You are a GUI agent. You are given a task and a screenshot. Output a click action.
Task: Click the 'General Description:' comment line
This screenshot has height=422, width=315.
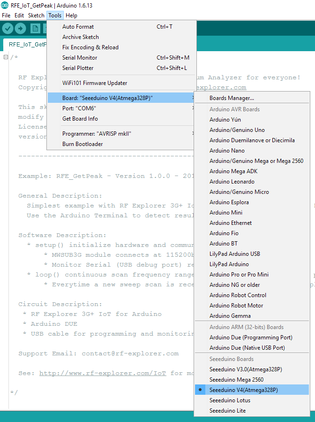(x=60, y=196)
